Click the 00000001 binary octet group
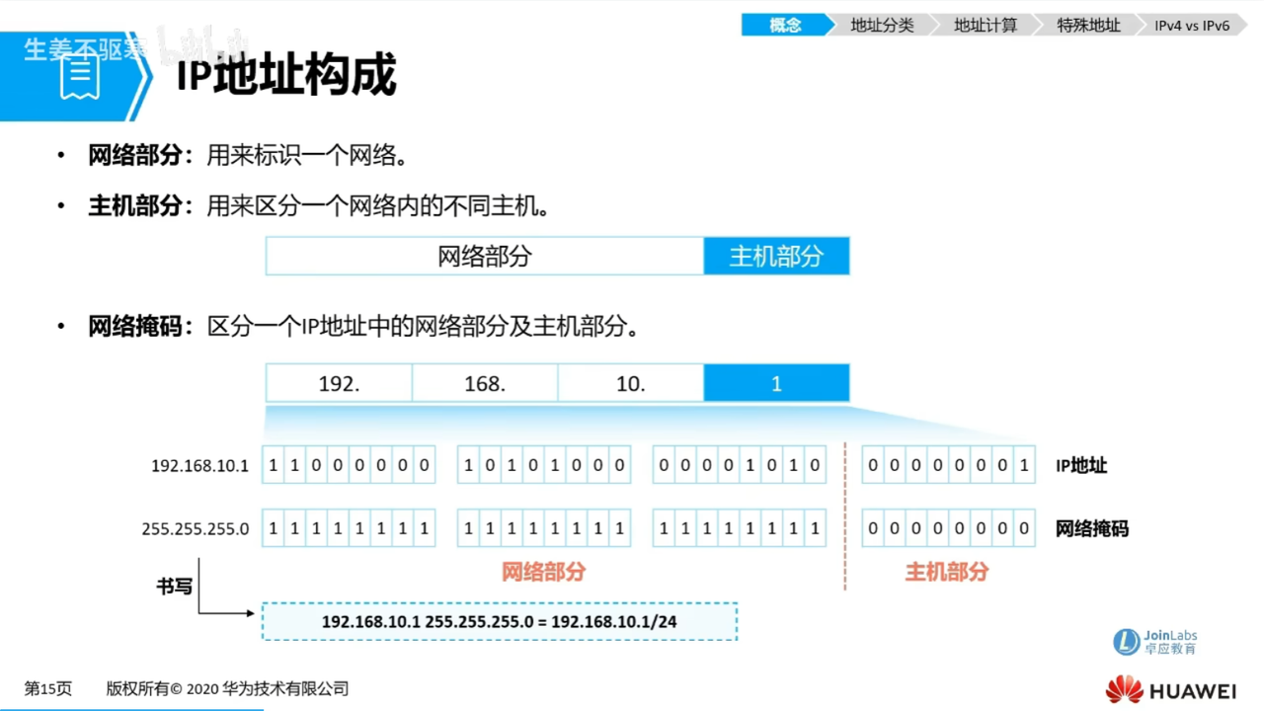Image resolution: width=1264 pixels, height=711 pixels. coord(948,465)
